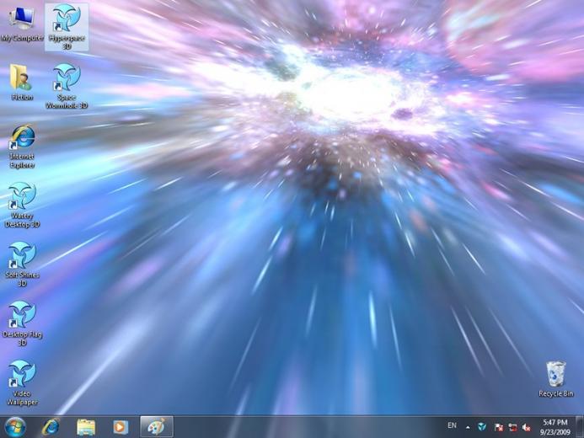Screen dimensions: 584x438
Task: Switch to the Paint taskbar button
Action: coord(156,426)
